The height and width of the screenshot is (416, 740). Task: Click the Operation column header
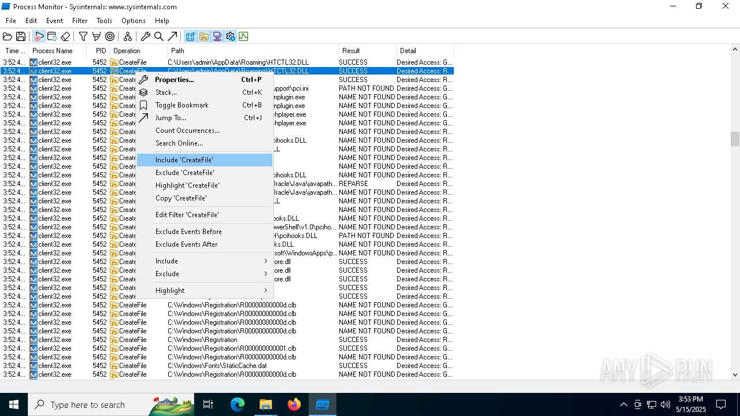click(x=138, y=51)
